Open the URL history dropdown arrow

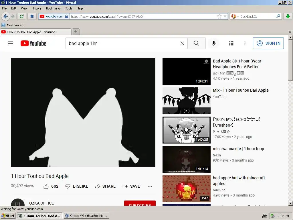225,16
